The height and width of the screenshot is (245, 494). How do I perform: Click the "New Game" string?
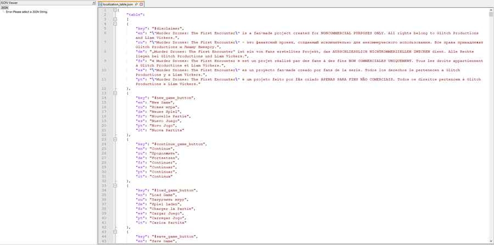click(x=162, y=102)
